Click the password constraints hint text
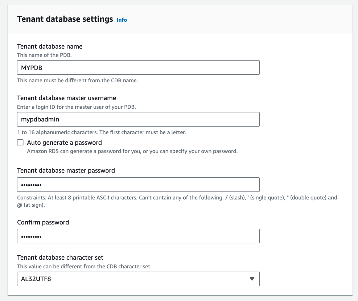The height and width of the screenshot is (301, 358). tap(177, 198)
